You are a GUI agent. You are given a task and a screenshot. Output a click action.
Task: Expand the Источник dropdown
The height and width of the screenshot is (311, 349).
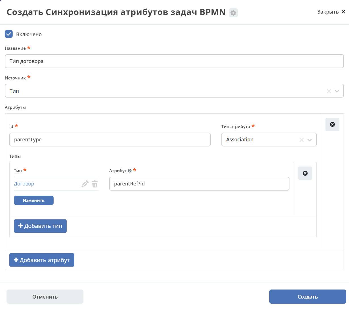pyautogui.click(x=337, y=91)
